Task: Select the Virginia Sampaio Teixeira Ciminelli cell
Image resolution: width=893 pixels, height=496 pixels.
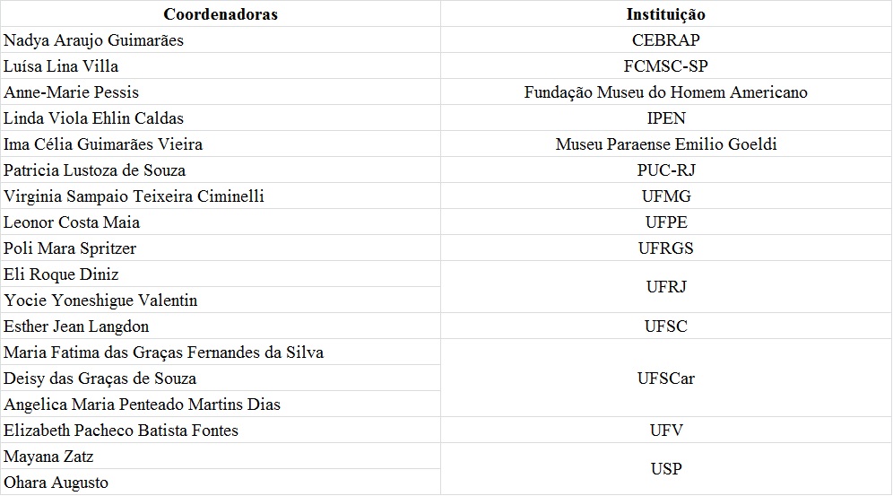Action: point(221,196)
